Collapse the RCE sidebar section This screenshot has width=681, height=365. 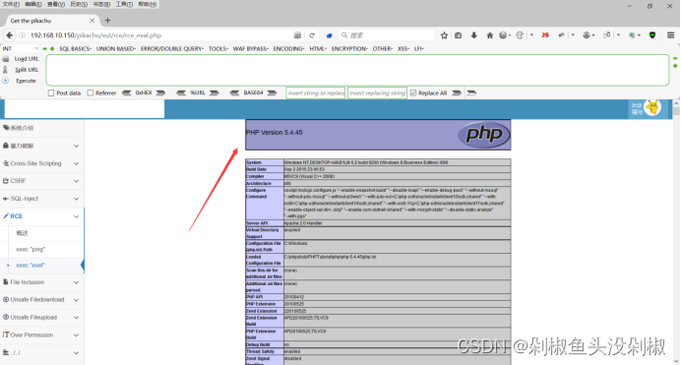41,216
